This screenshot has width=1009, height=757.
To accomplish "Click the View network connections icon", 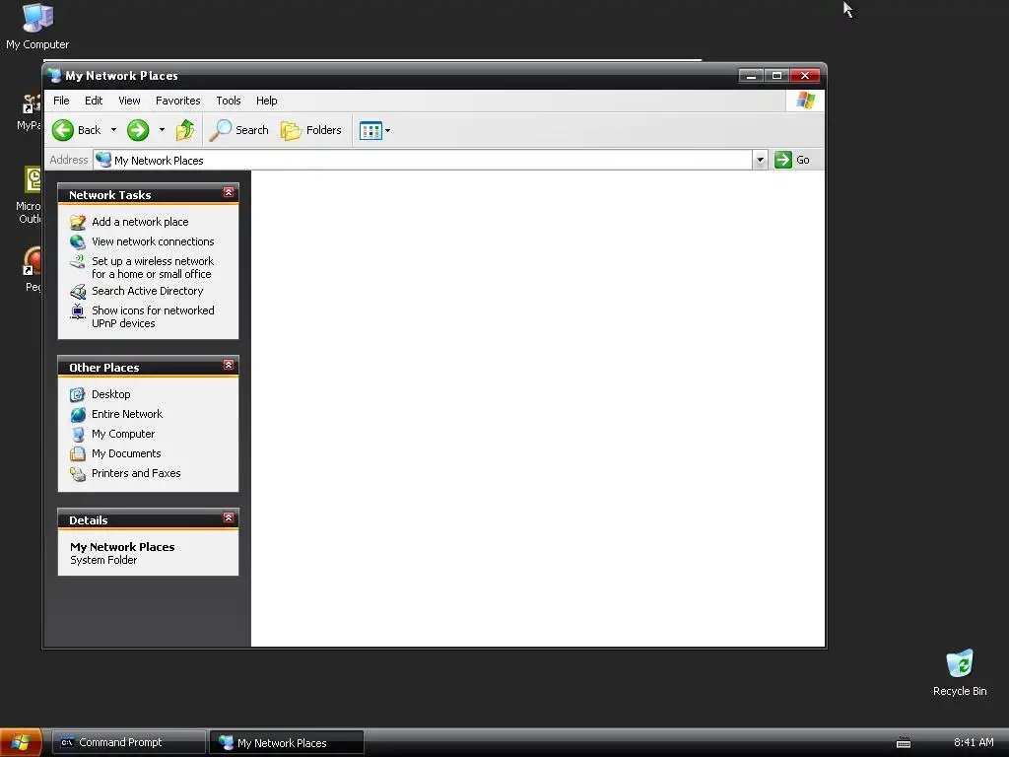I will [78, 242].
